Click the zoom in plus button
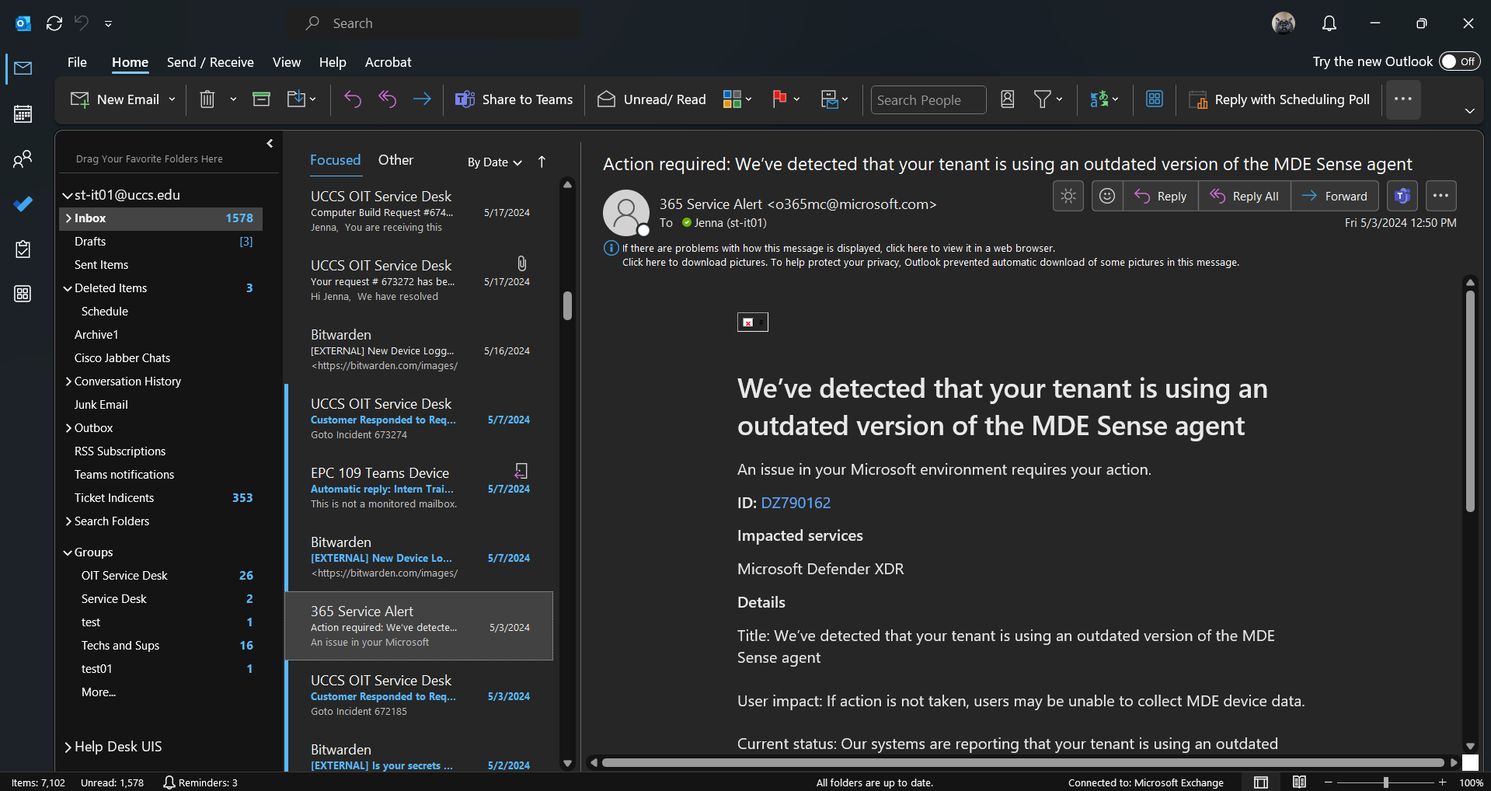The width and height of the screenshot is (1491, 791). coord(1443,782)
